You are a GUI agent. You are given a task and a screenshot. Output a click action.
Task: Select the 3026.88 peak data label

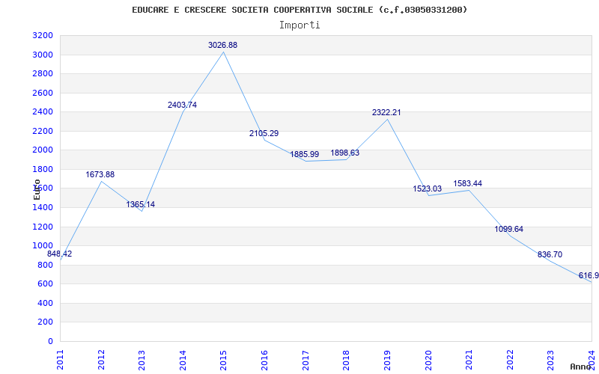(222, 45)
